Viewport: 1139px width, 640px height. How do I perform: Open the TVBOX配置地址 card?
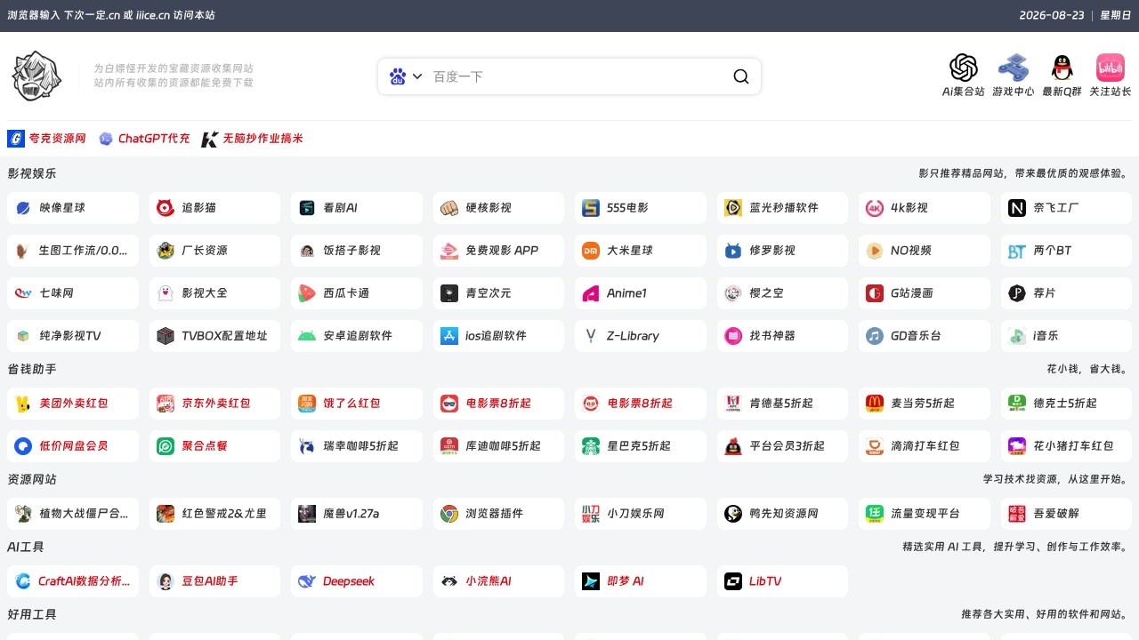(215, 336)
